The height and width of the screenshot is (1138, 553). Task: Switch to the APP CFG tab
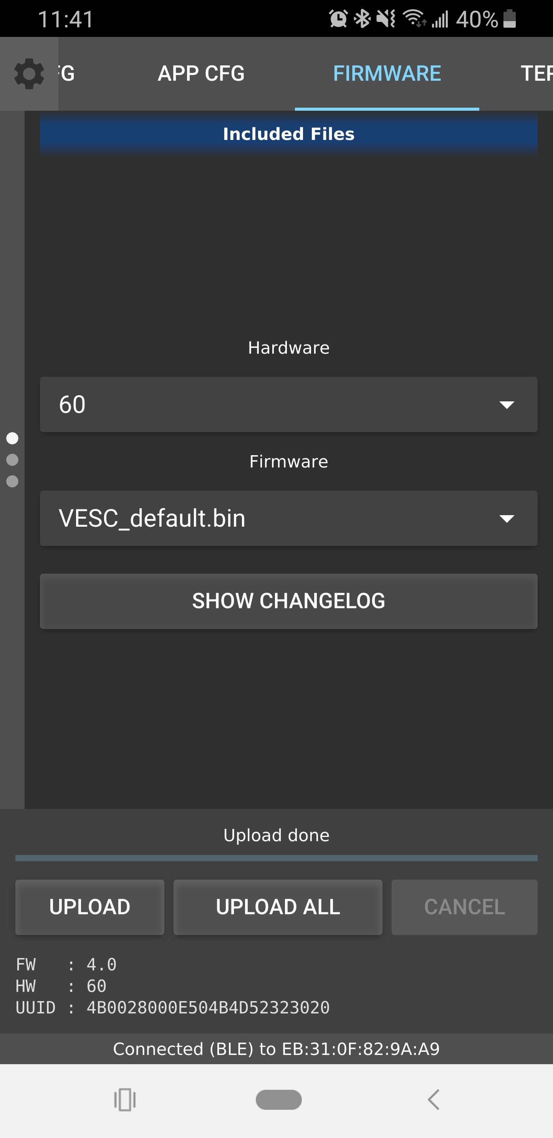(x=201, y=74)
